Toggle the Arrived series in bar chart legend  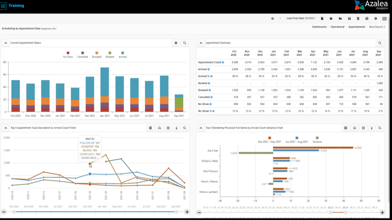pyautogui.click(x=123, y=55)
